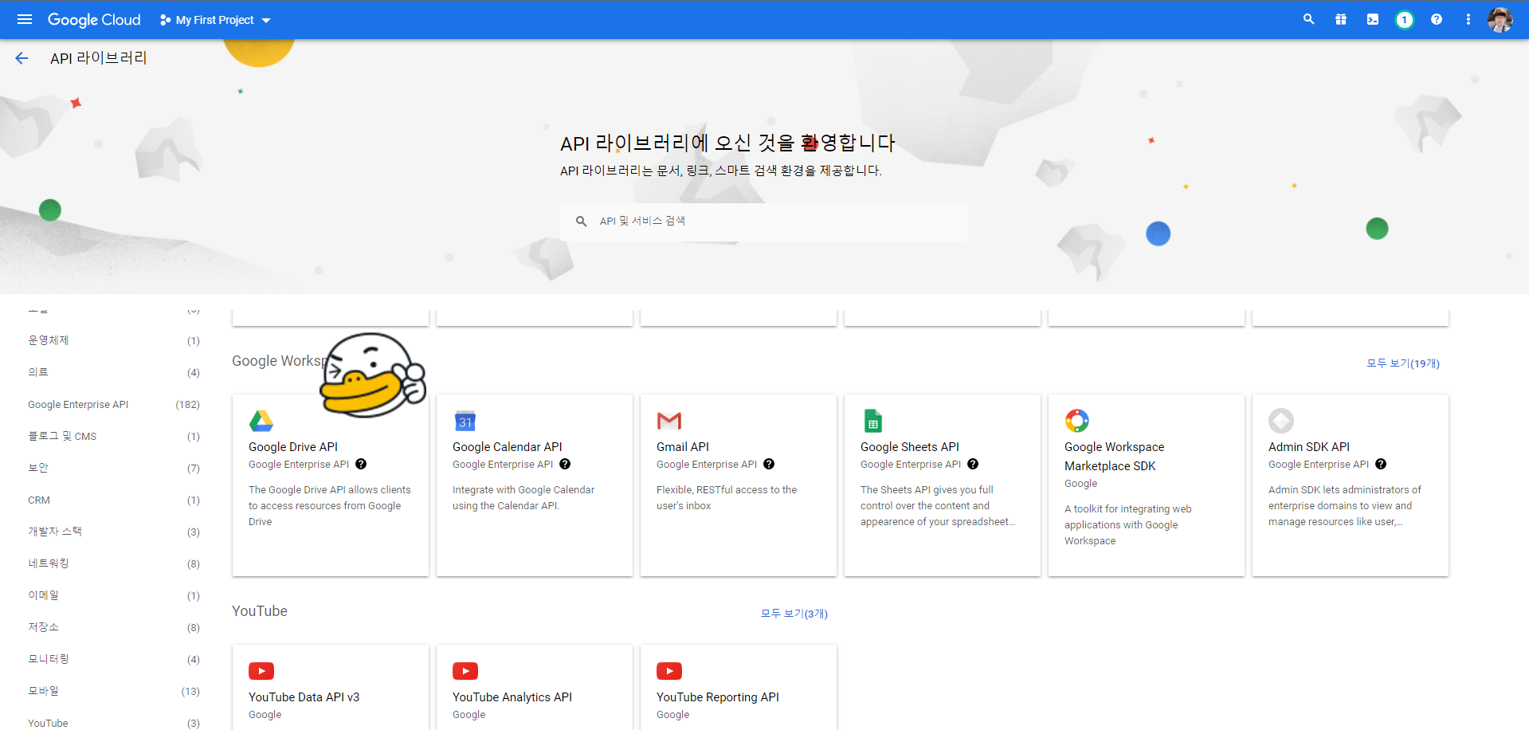1529x730 pixels.
Task: Filter by 이메일 category
Action: coord(114,595)
